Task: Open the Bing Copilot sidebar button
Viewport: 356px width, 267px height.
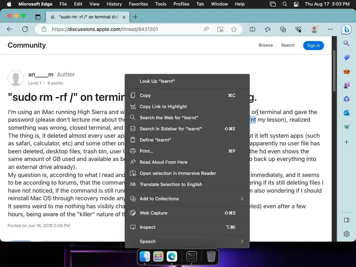Action: point(347,29)
